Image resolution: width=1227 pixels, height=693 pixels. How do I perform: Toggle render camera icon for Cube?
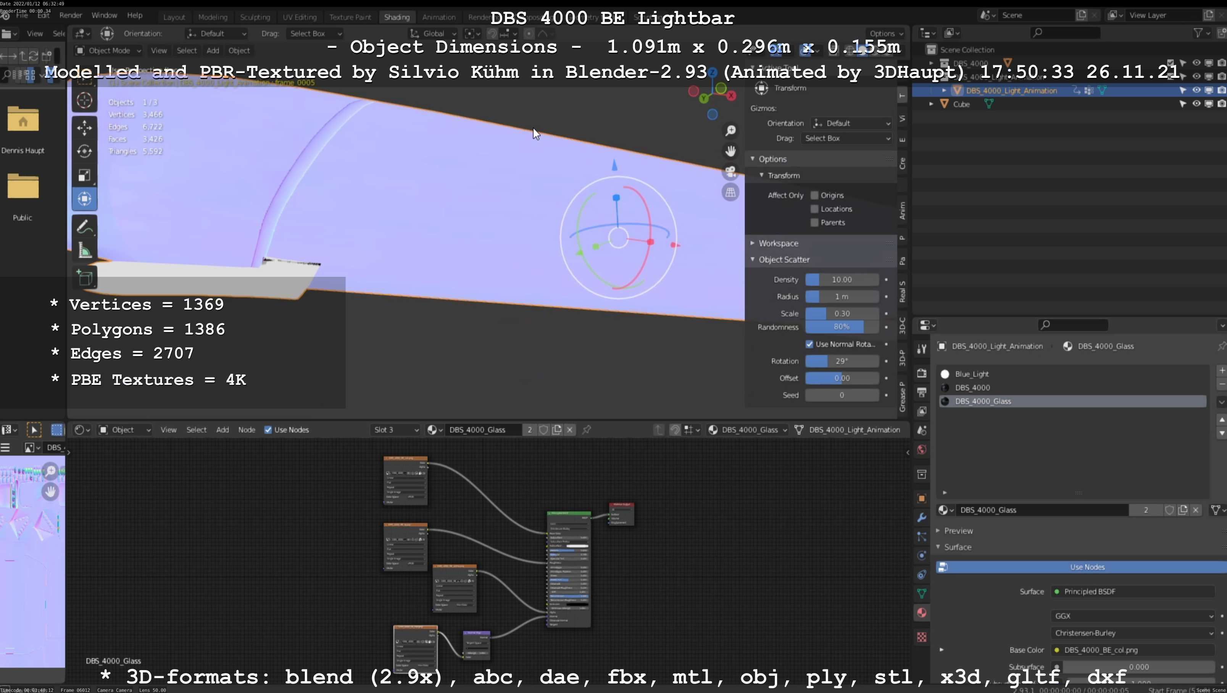[x=1221, y=104]
